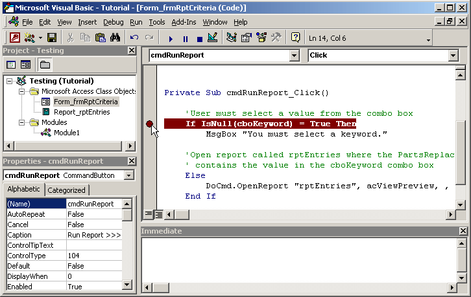Switch to Procedure View button

tap(149, 214)
